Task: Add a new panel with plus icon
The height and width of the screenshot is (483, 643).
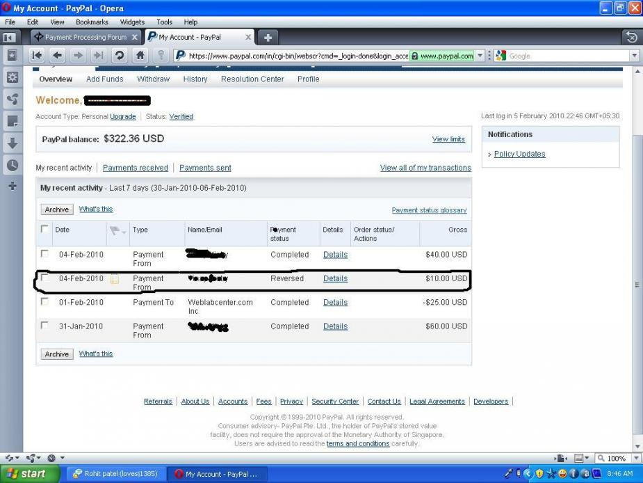Action: tap(13, 186)
